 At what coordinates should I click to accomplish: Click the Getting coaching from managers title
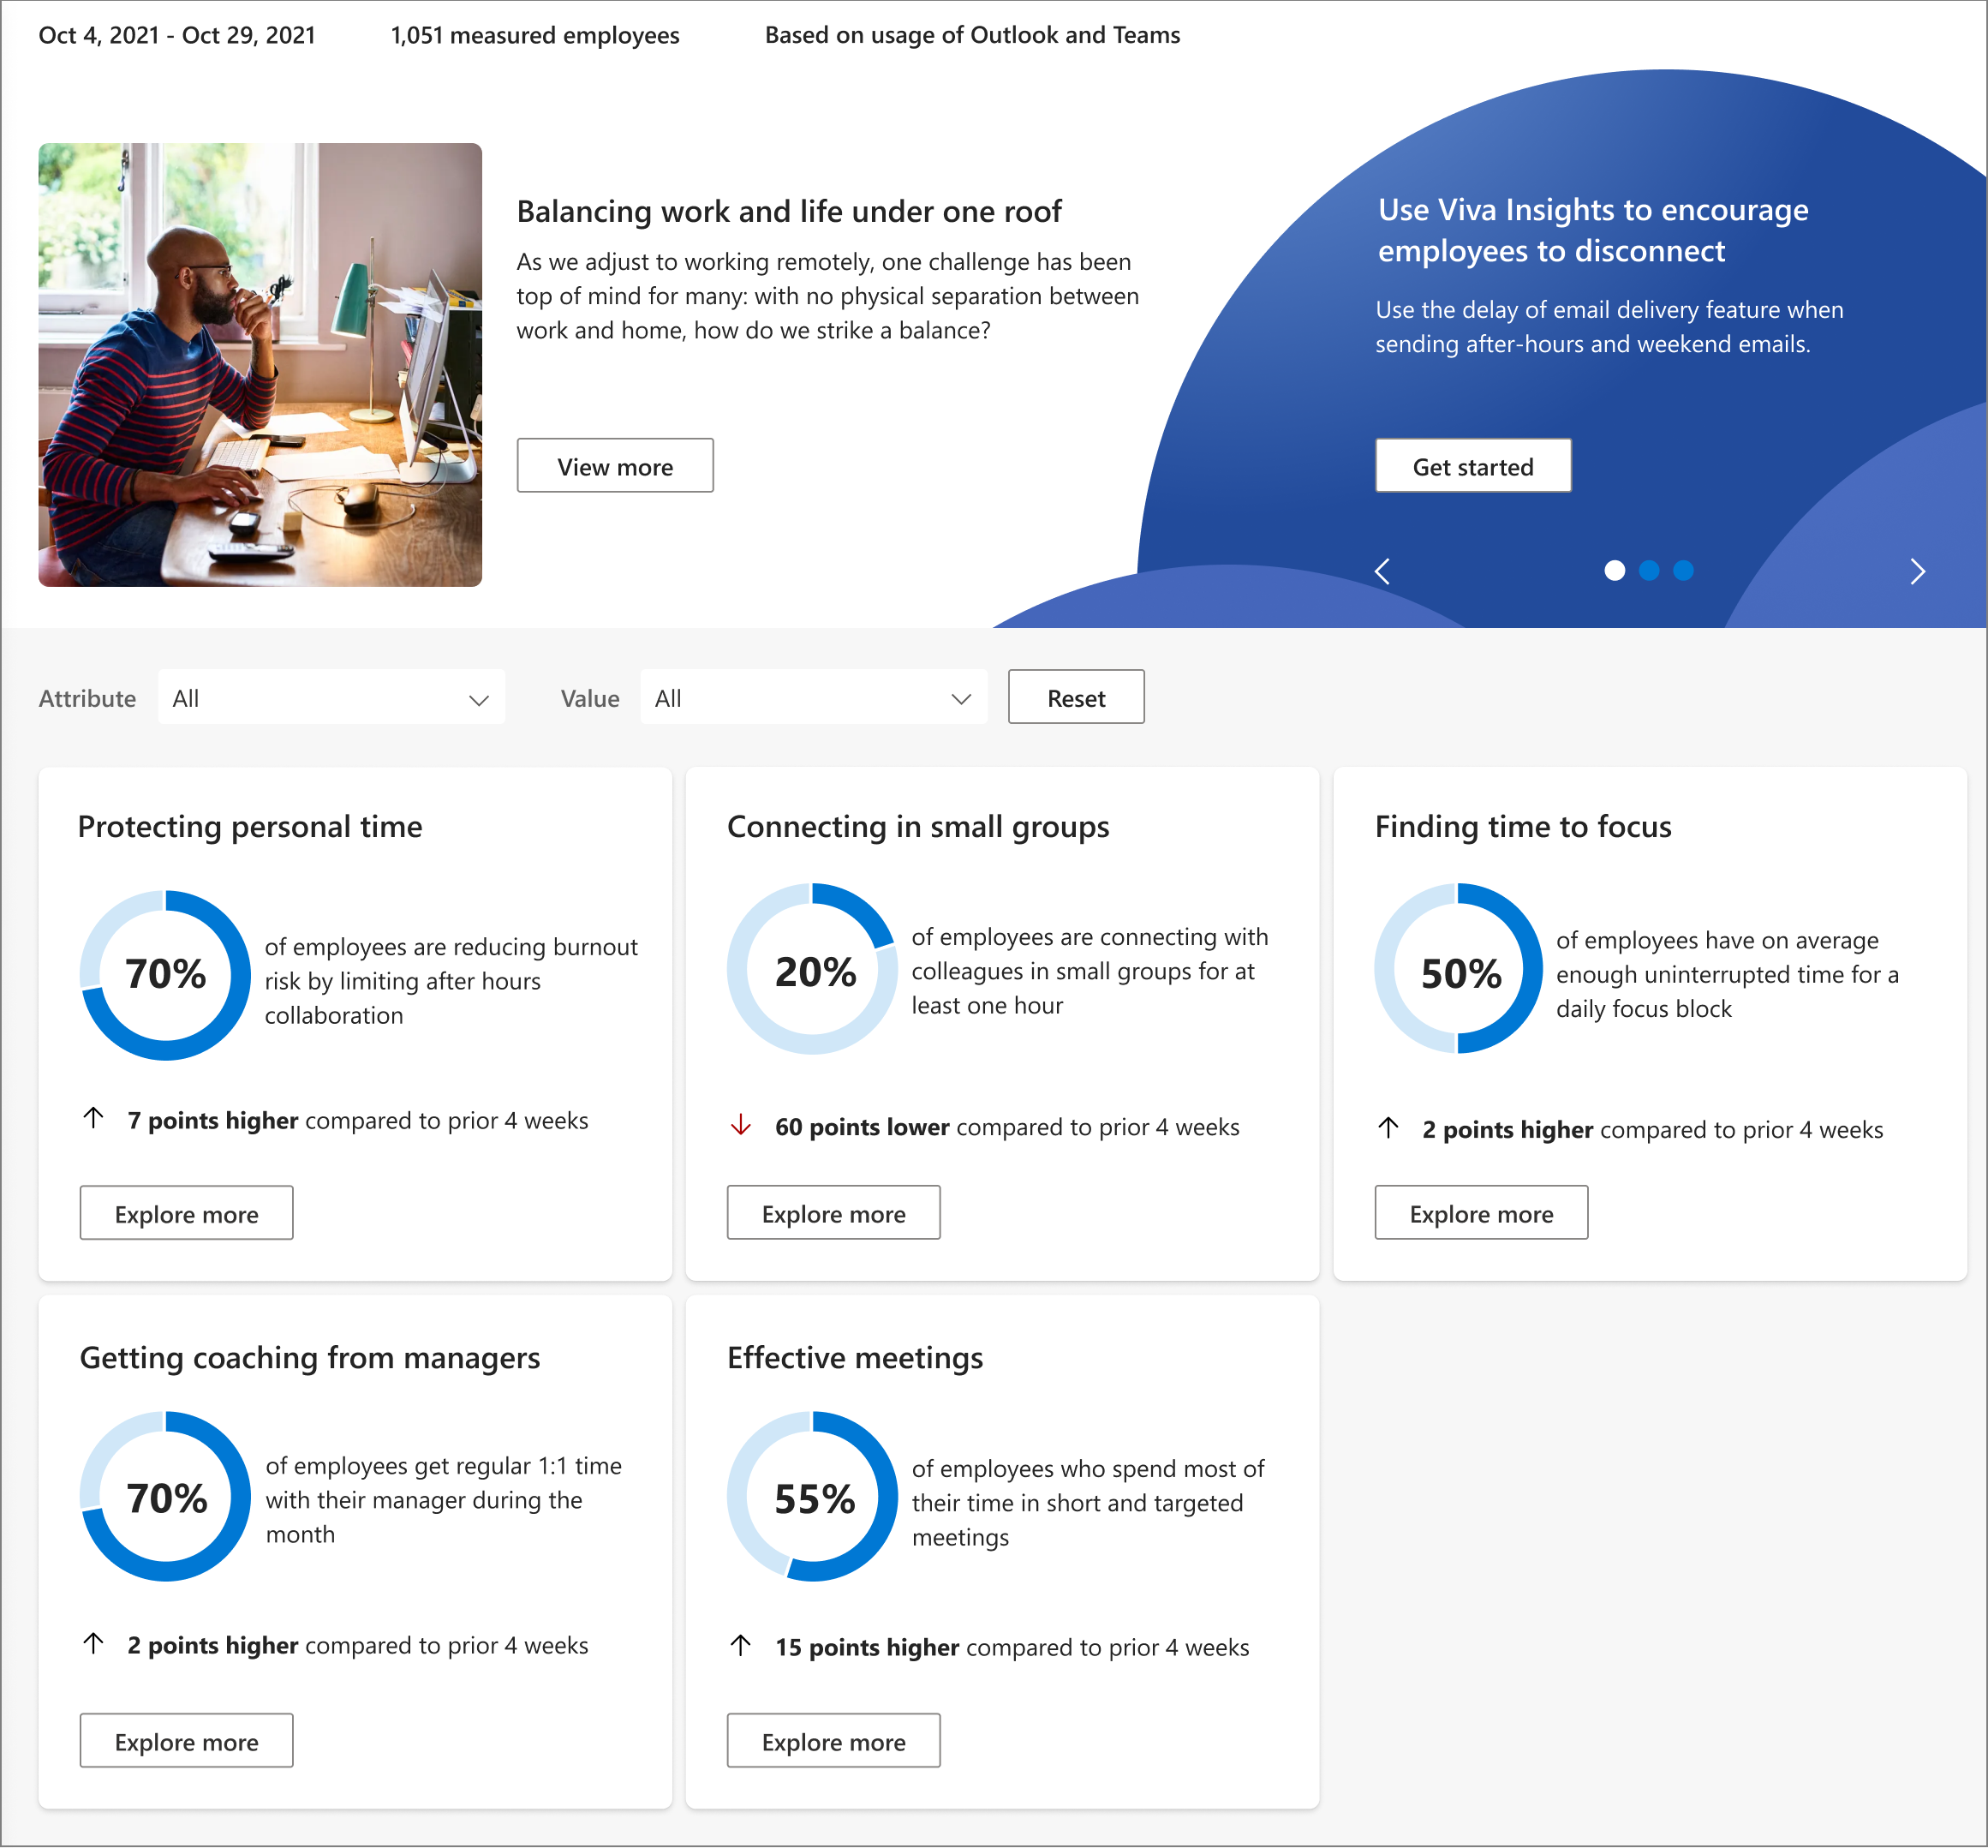tap(310, 1358)
